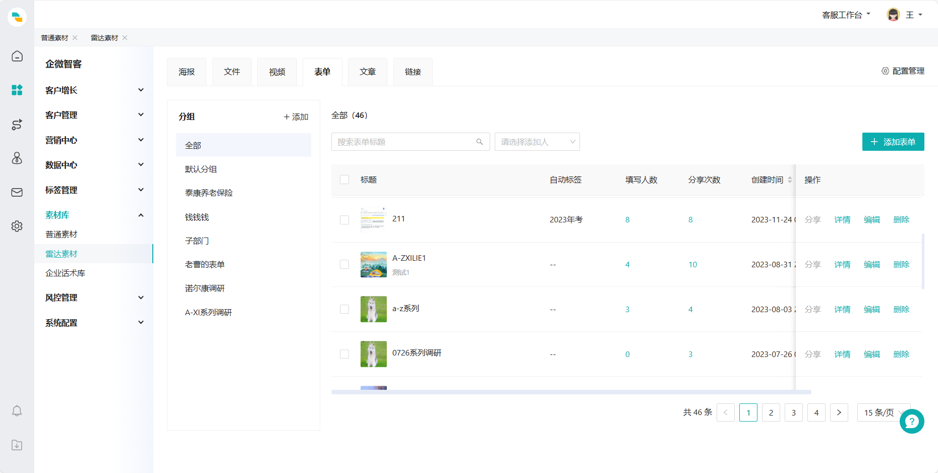Check the box for row 211
938x473 pixels.
click(344, 220)
